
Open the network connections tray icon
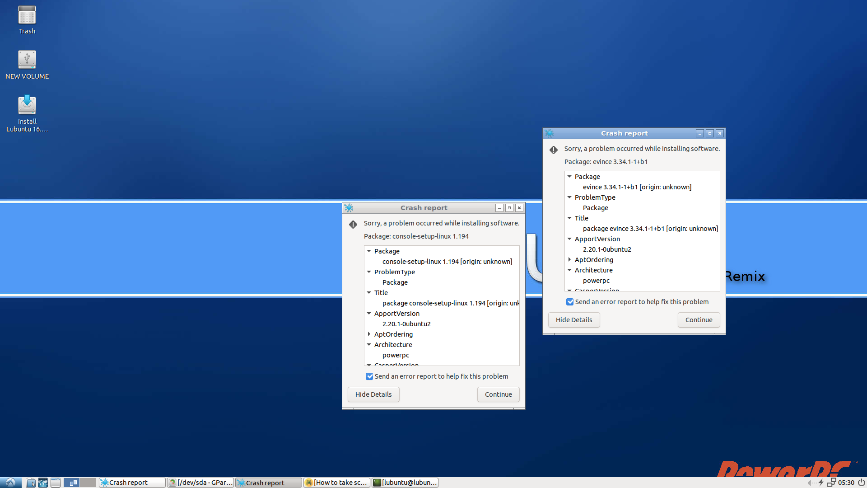coord(831,483)
